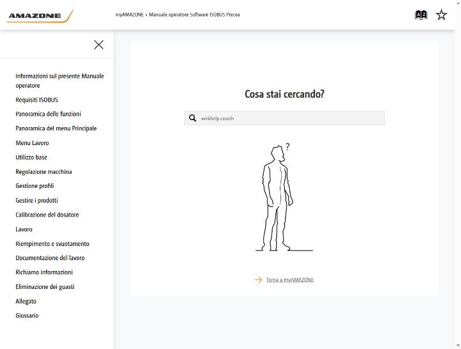Screen dimensions: 461x349
Task: Open the Allegato chapter
Action: point(26,301)
